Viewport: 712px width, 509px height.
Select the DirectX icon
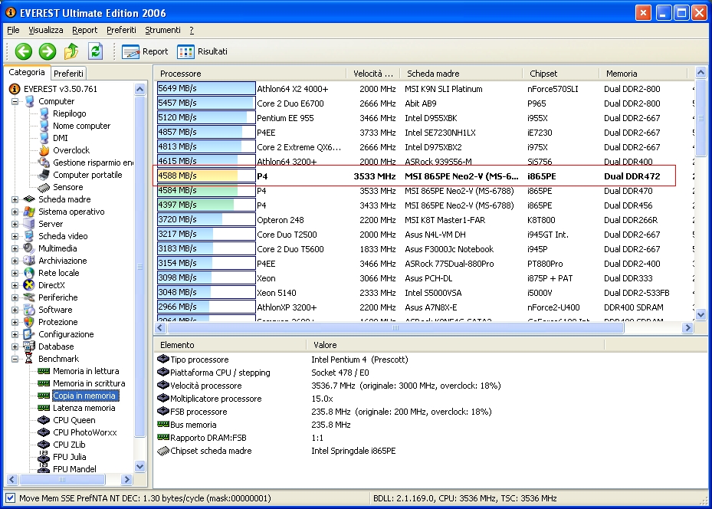(x=29, y=285)
